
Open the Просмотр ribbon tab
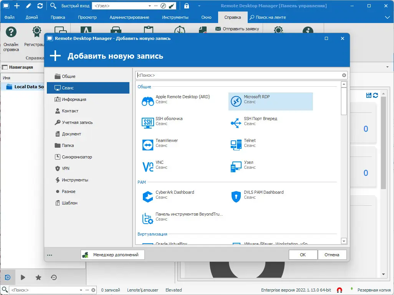coord(87,17)
